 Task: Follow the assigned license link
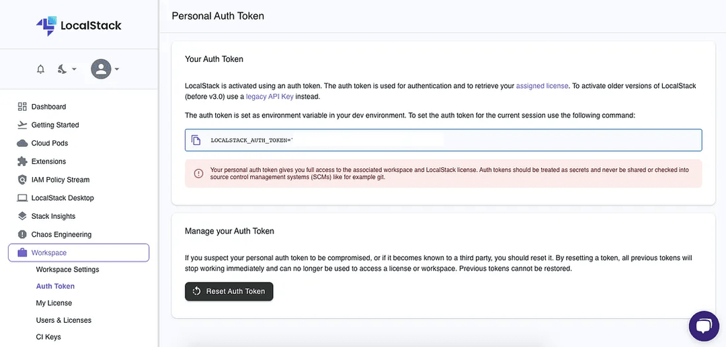542,86
